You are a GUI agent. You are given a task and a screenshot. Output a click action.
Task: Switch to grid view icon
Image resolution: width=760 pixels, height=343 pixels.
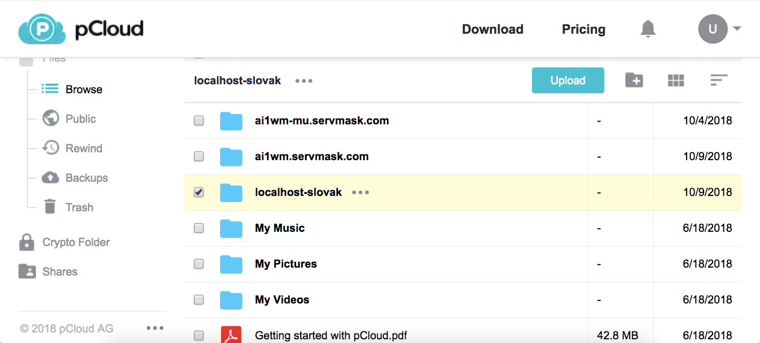676,80
